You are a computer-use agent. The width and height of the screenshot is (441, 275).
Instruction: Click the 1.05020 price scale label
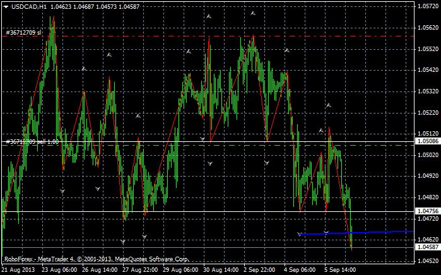pyautogui.click(x=428, y=155)
